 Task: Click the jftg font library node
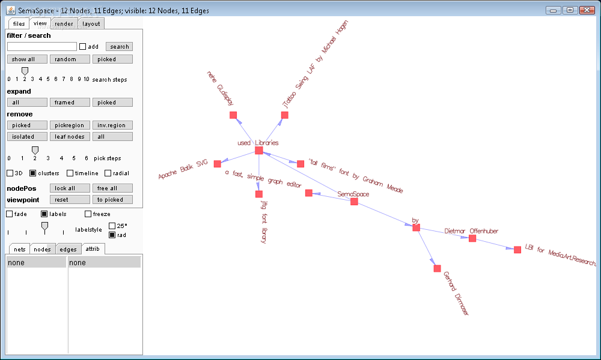click(x=259, y=194)
